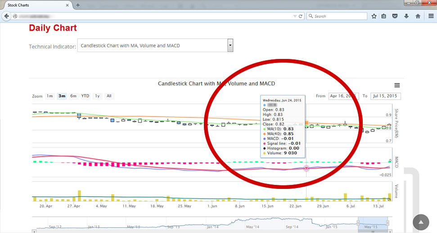Click the From date input field
This screenshot has height=233, width=437.
(x=342, y=96)
